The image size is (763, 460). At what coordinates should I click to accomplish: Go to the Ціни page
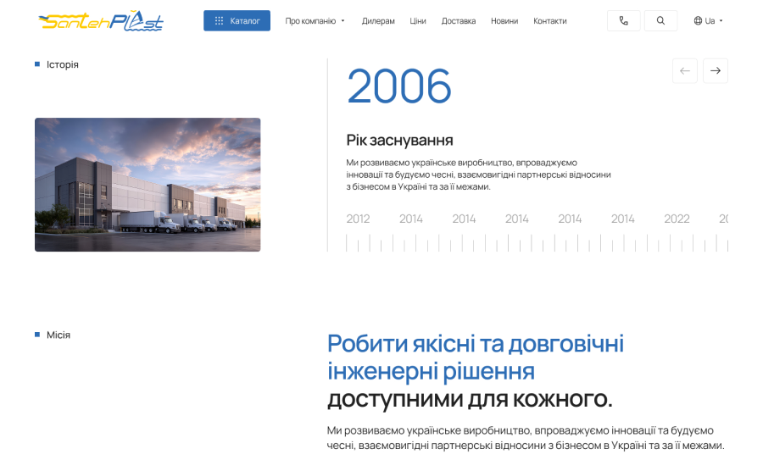417,21
